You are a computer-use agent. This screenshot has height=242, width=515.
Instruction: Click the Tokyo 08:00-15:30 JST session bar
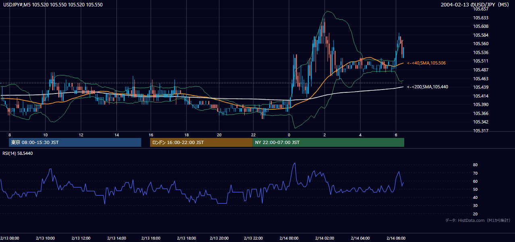coord(75,142)
